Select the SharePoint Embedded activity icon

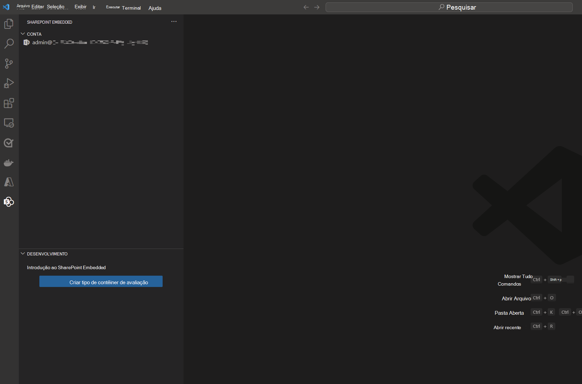9,202
